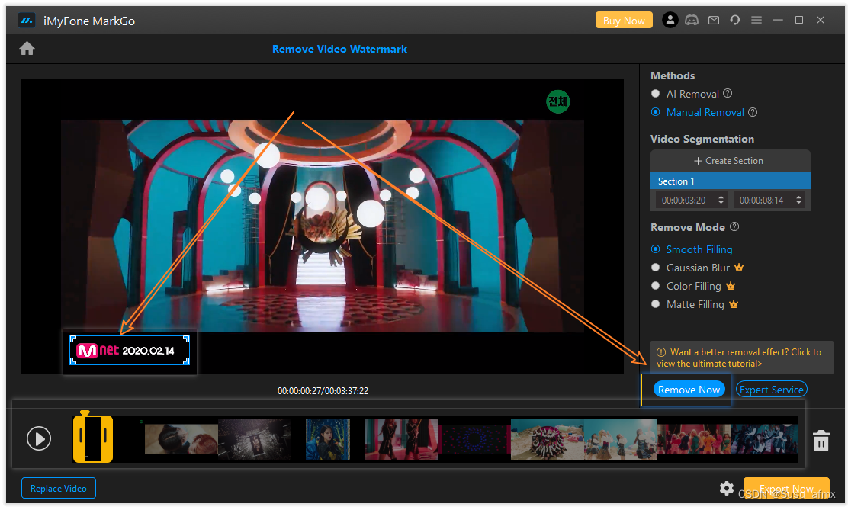Adjust section start time 00:00:03:20 stepper

pos(721,200)
